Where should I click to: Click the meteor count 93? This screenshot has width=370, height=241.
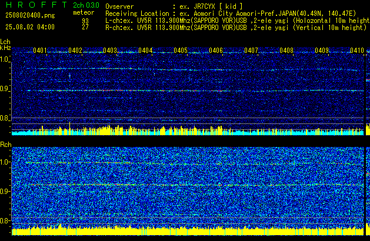[x=85, y=21]
